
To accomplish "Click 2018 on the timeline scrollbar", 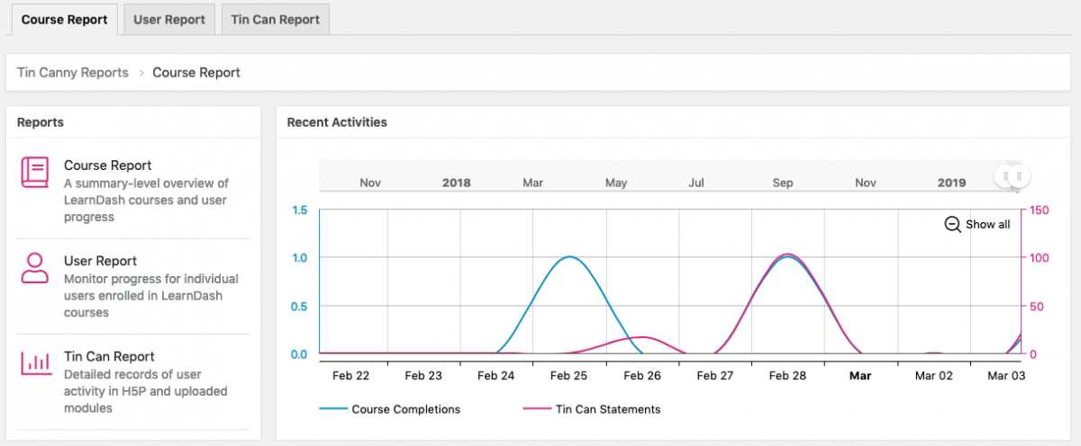I will (457, 183).
